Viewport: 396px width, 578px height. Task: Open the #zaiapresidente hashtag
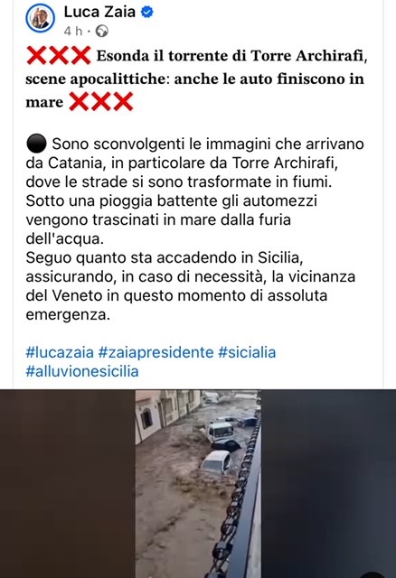point(156,352)
